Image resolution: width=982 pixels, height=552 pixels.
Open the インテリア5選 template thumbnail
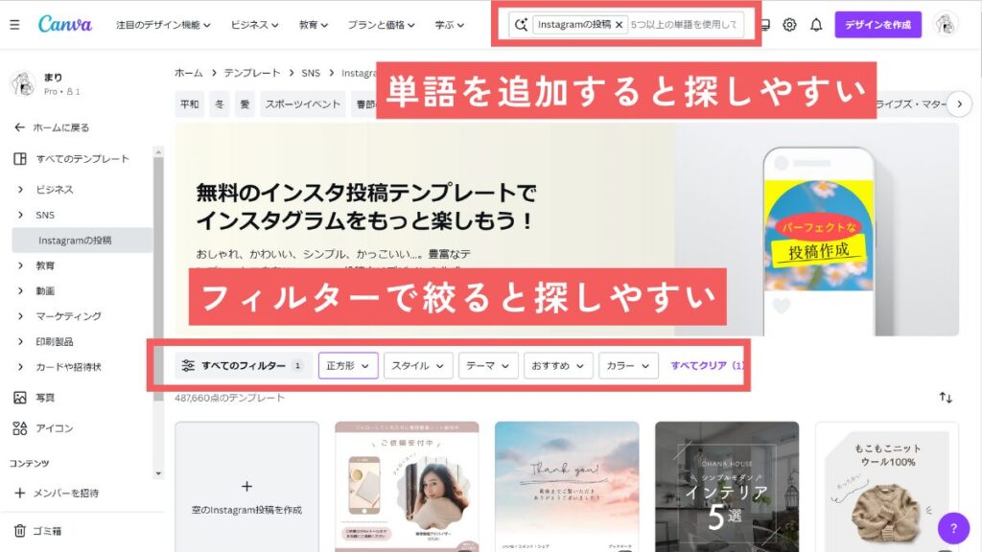point(727,487)
